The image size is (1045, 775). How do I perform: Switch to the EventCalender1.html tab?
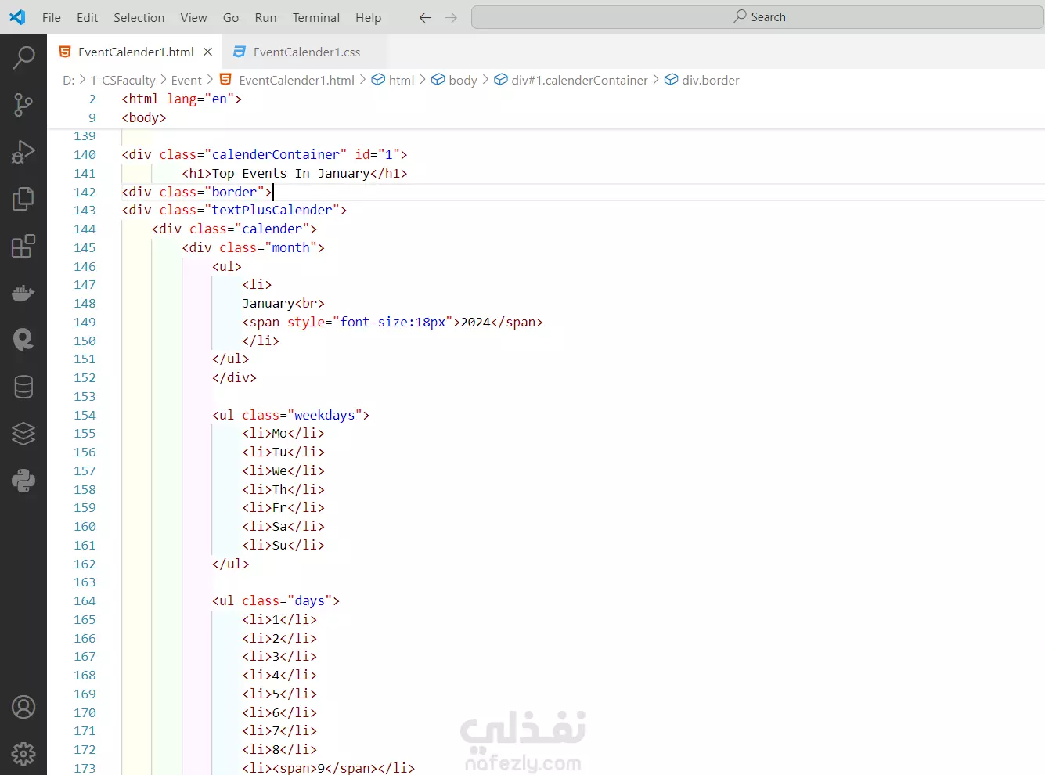coord(135,52)
